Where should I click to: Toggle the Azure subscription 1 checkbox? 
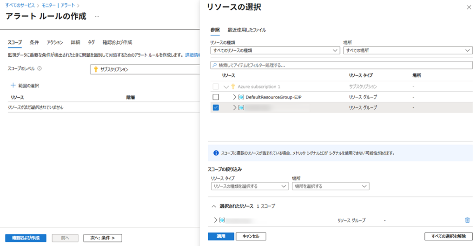pyautogui.click(x=215, y=86)
